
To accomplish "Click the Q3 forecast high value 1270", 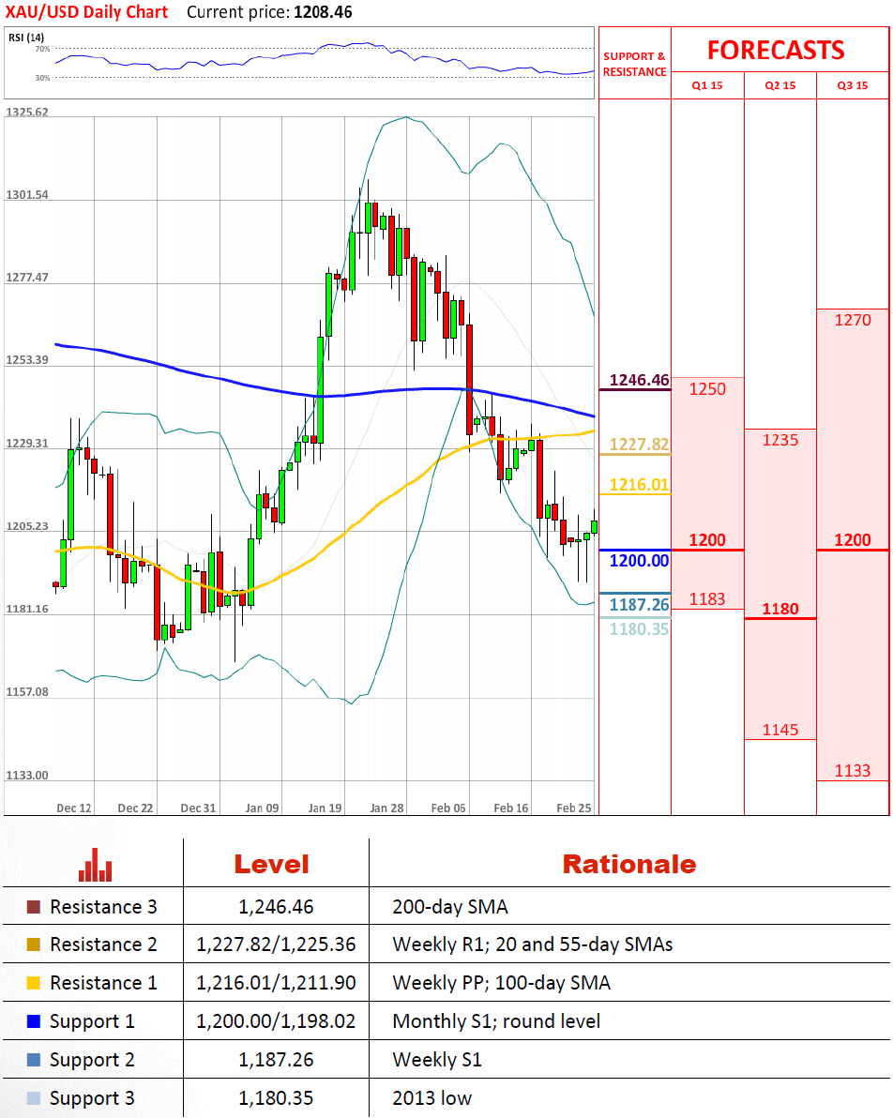I will pos(853,320).
